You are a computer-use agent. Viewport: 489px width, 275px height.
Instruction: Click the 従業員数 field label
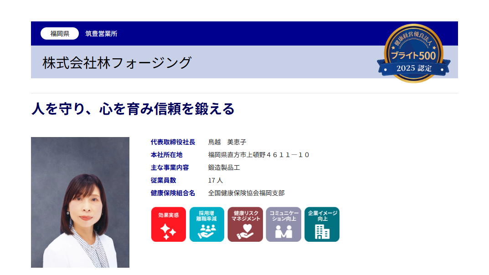point(163,180)
